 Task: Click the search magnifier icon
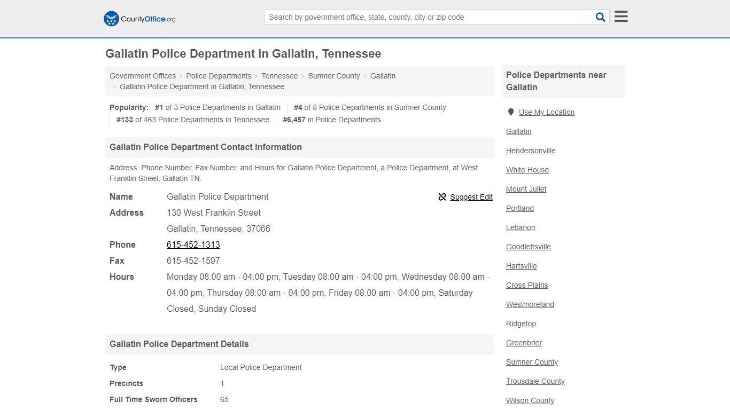(x=601, y=17)
